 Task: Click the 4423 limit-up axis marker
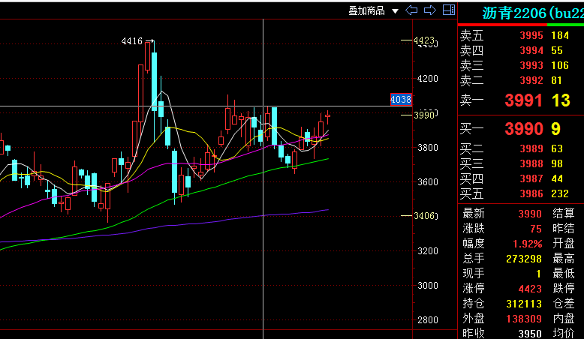coord(424,40)
